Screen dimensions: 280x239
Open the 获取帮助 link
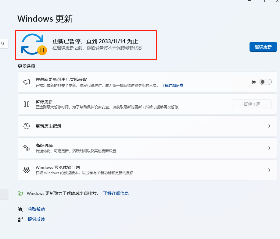click(36, 209)
